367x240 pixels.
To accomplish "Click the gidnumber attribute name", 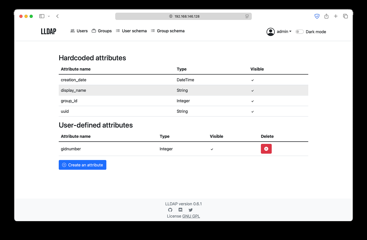I will [71, 149].
